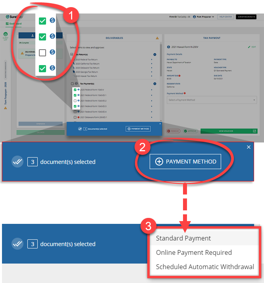This screenshot has height=283, width=264.
Task: Click the enlarged PAYMENT METHOD button
Action: (185, 162)
